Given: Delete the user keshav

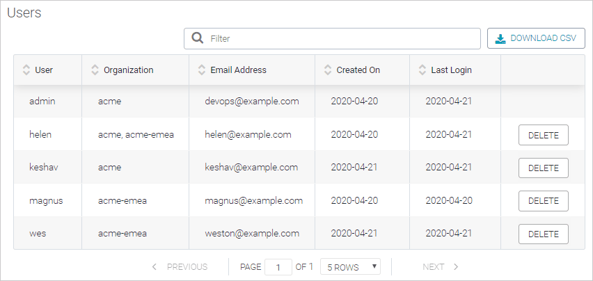Looking at the screenshot, I should pyautogui.click(x=543, y=168).
